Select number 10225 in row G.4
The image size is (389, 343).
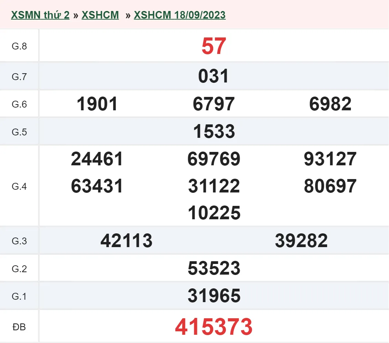(214, 213)
